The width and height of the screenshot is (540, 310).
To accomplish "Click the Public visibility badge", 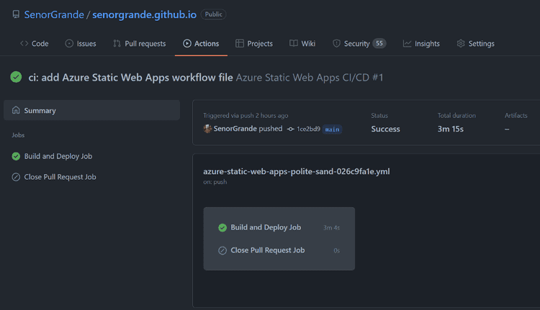I will 213,14.
